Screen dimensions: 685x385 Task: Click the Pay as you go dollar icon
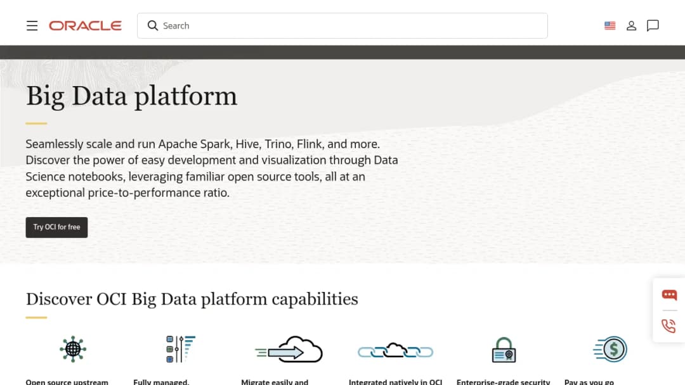[x=610, y=349]
